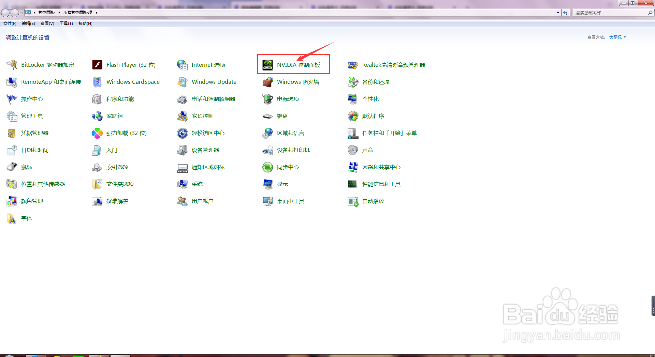Open the Windows 防火墙 brick wall icon
The width and height of the screenshot is (655, 357).
tap(268, 82)
